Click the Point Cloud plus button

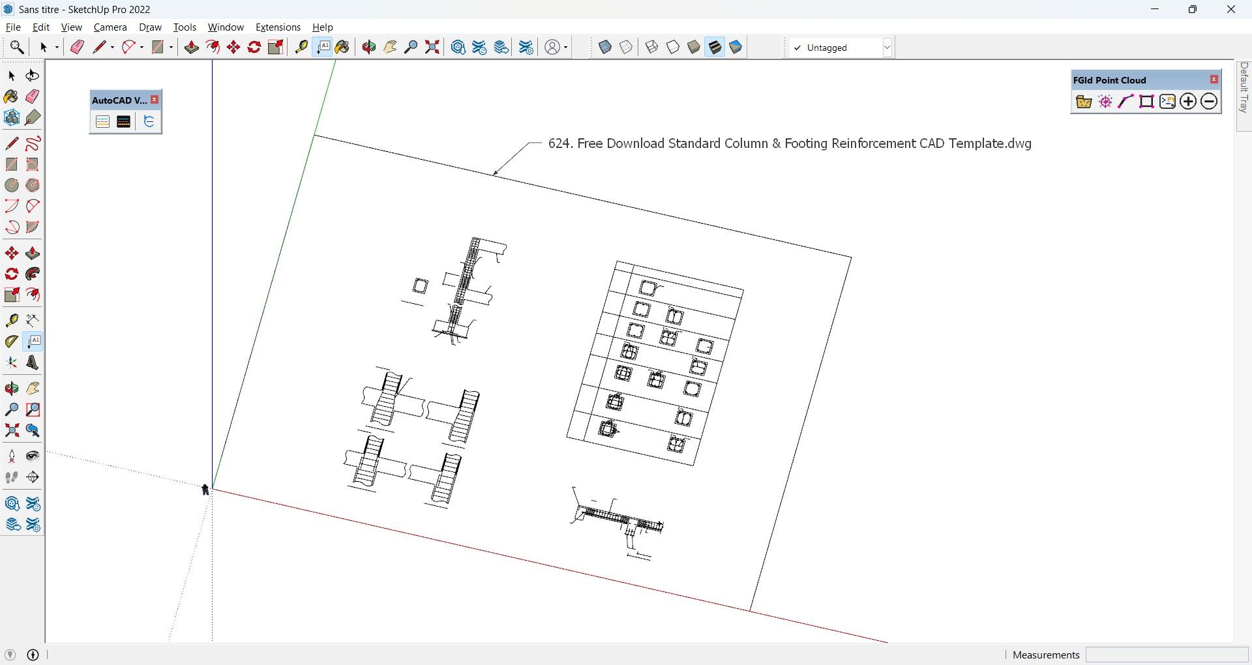tap(1188, 102)
